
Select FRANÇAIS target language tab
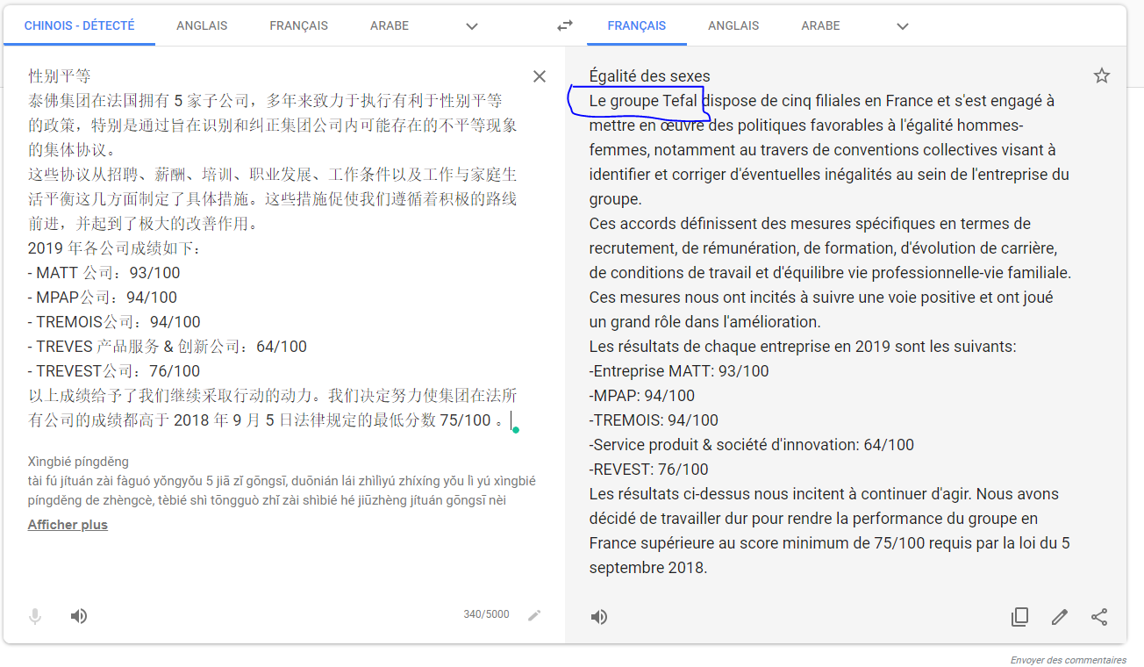[637, 25]
